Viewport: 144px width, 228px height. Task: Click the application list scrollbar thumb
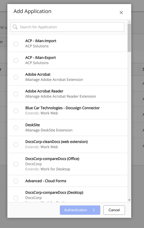tap(129, 37)
